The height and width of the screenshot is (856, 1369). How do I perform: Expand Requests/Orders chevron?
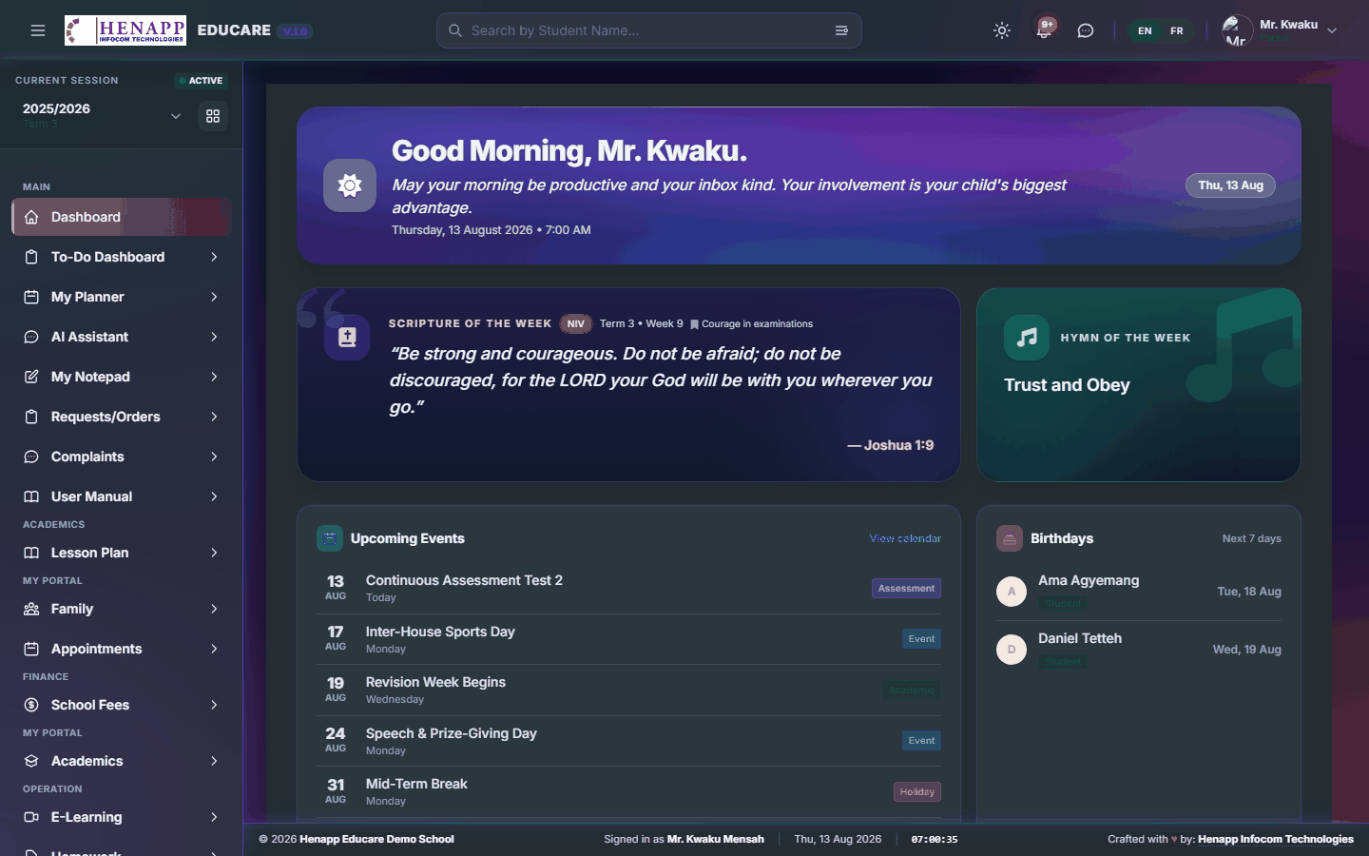point(214,417)
